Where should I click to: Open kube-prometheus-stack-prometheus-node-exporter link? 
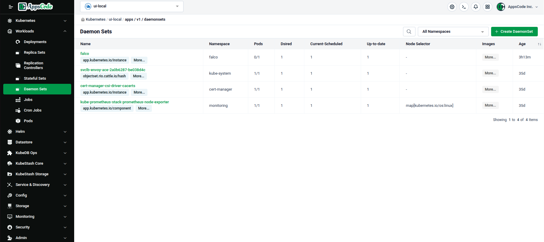(125, 102)
